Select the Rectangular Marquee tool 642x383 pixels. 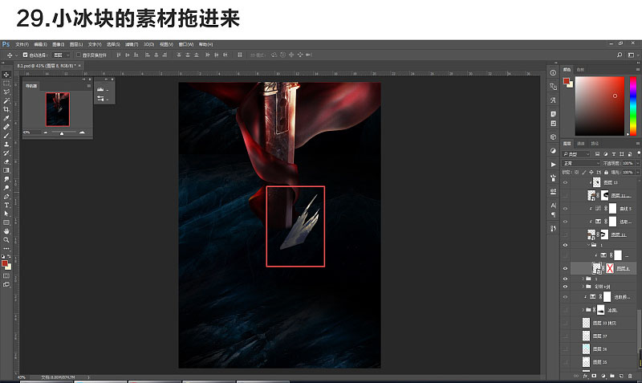point(6,84)
